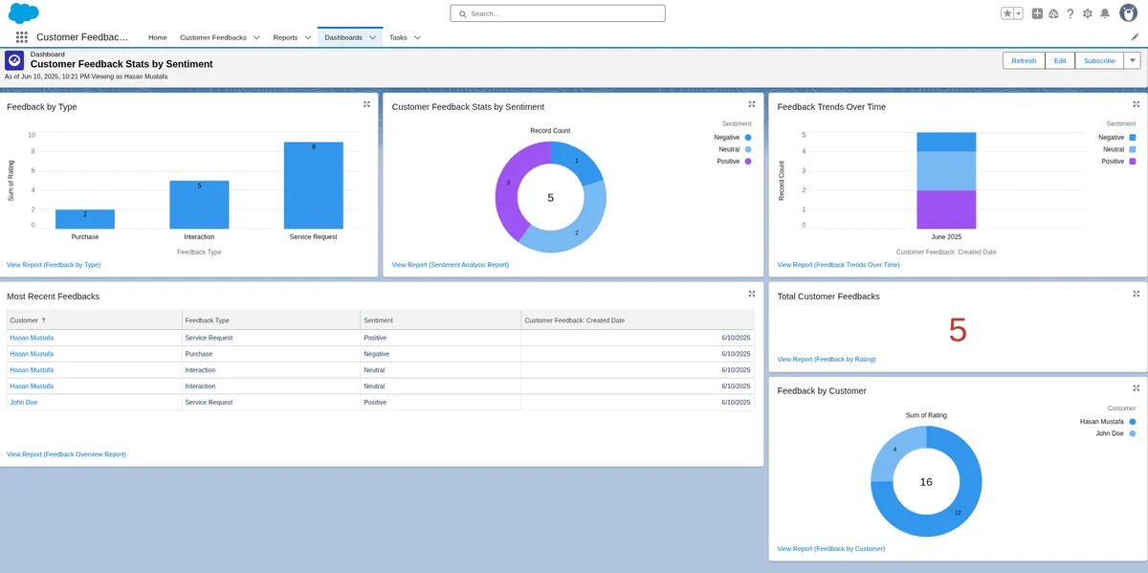Open View Report (Feedback by Type) link
This screenshot has width=1148, height=573.
pyautogui.click(x=54, y=264)
